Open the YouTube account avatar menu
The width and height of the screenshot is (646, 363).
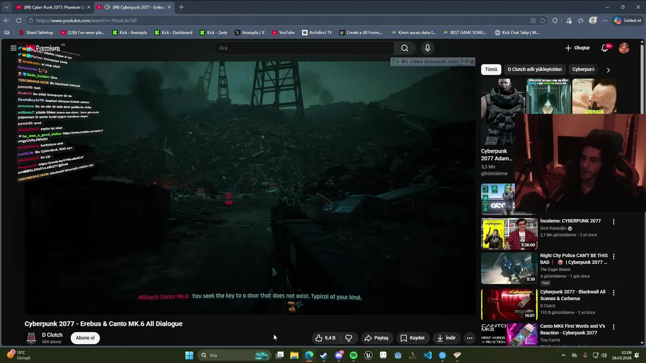tap(624, 48)
